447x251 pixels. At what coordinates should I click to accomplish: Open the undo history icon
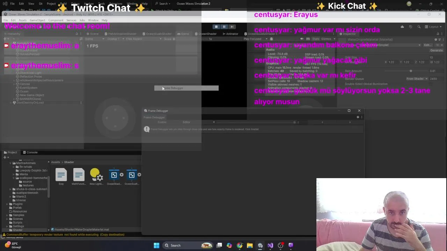pyautogui.click(x=411, y=27)
